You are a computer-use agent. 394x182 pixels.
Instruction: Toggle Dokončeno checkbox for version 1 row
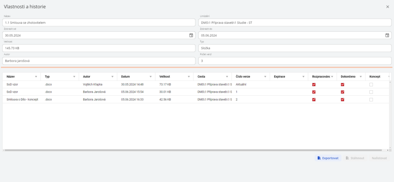(x=342, y=92)
